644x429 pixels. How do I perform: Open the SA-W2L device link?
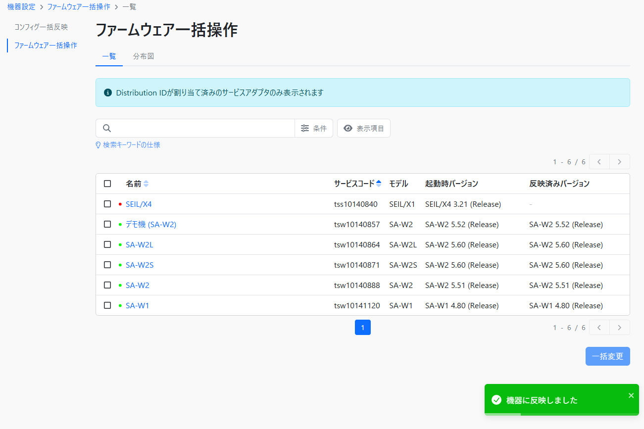click(x=140, y=245)
